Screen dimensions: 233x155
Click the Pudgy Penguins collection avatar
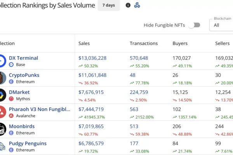[x=2, y=146]
